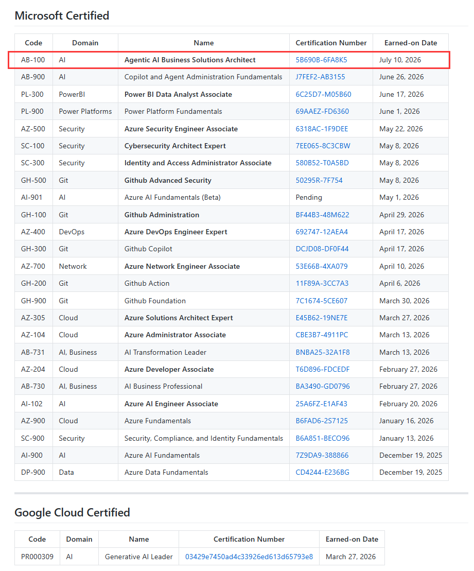Open certification link 7C1674-5CE607
The height and width of the screenshot is (571, 474).
322,301
